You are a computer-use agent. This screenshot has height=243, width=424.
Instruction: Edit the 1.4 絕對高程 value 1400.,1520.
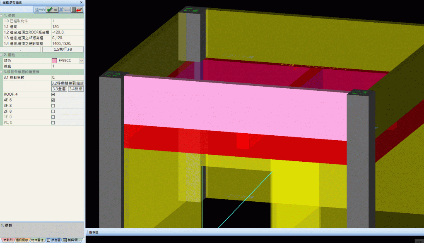coord(67,44)
